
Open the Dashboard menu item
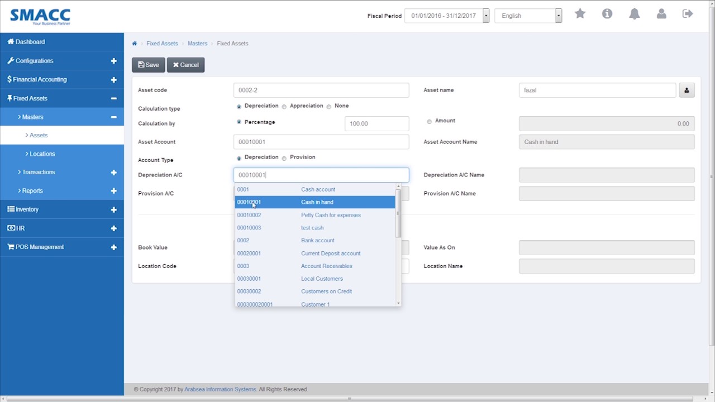pos(61,42)
